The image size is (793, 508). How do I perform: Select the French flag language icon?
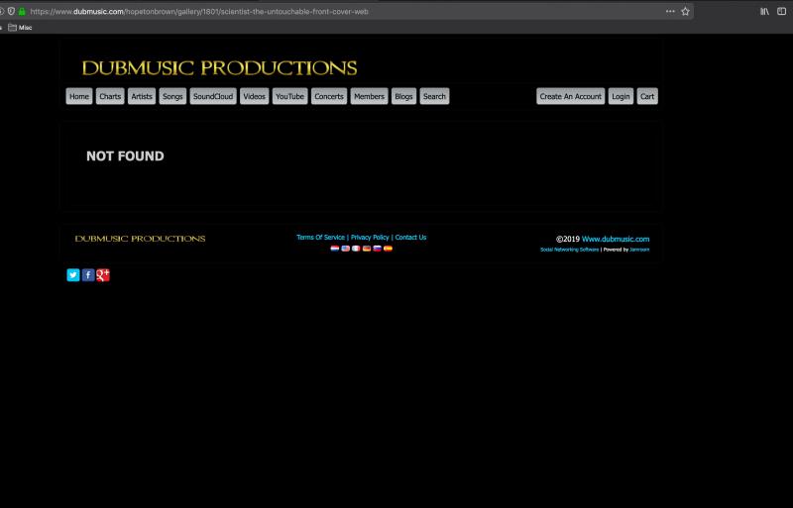click(x=356, y=249)
